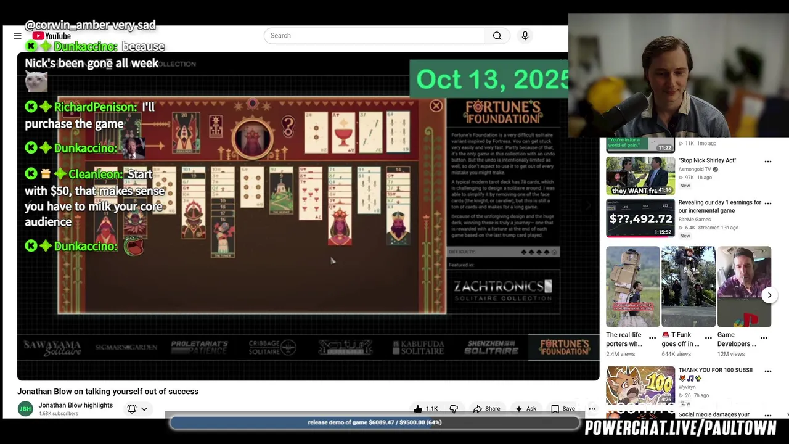Image resolution: width=789 pixels, height=444 pixels.
Task: Open Jonathan Blow highlights channel name
Action: 76,405
